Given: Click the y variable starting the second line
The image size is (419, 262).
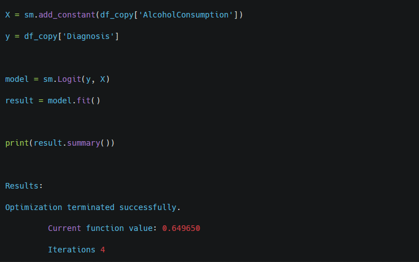Looking at the screenshot, I should [x=7, y=36].
